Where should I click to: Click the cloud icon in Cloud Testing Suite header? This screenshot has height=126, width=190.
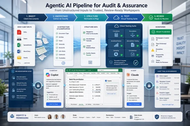pos(116,26)
